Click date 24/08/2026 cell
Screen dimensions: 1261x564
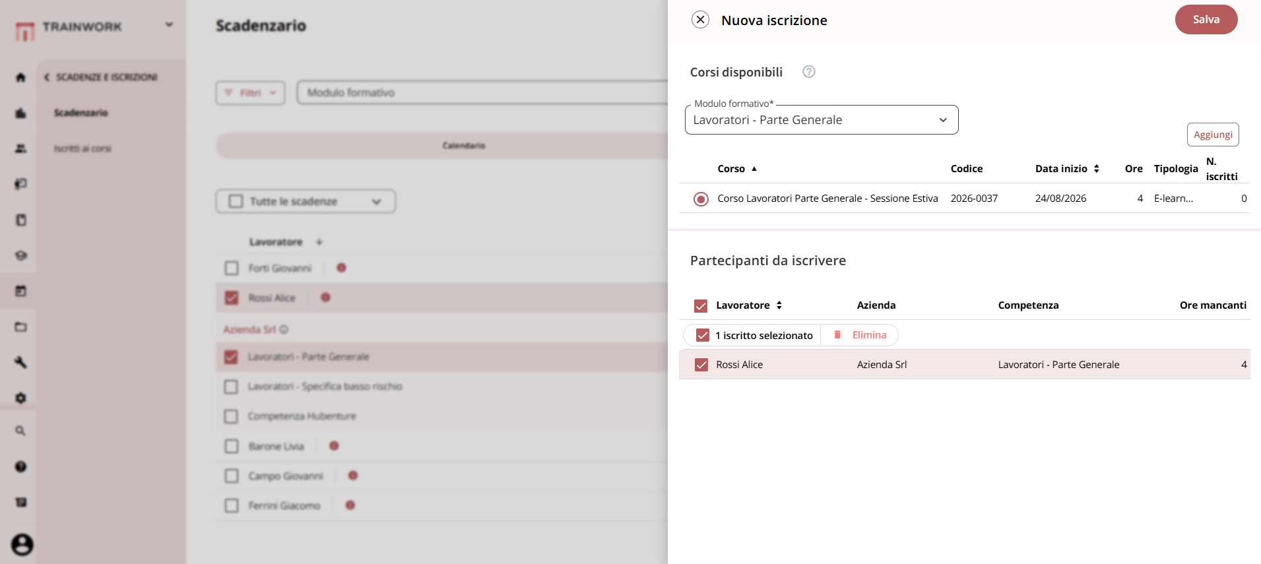[1060, 199]
